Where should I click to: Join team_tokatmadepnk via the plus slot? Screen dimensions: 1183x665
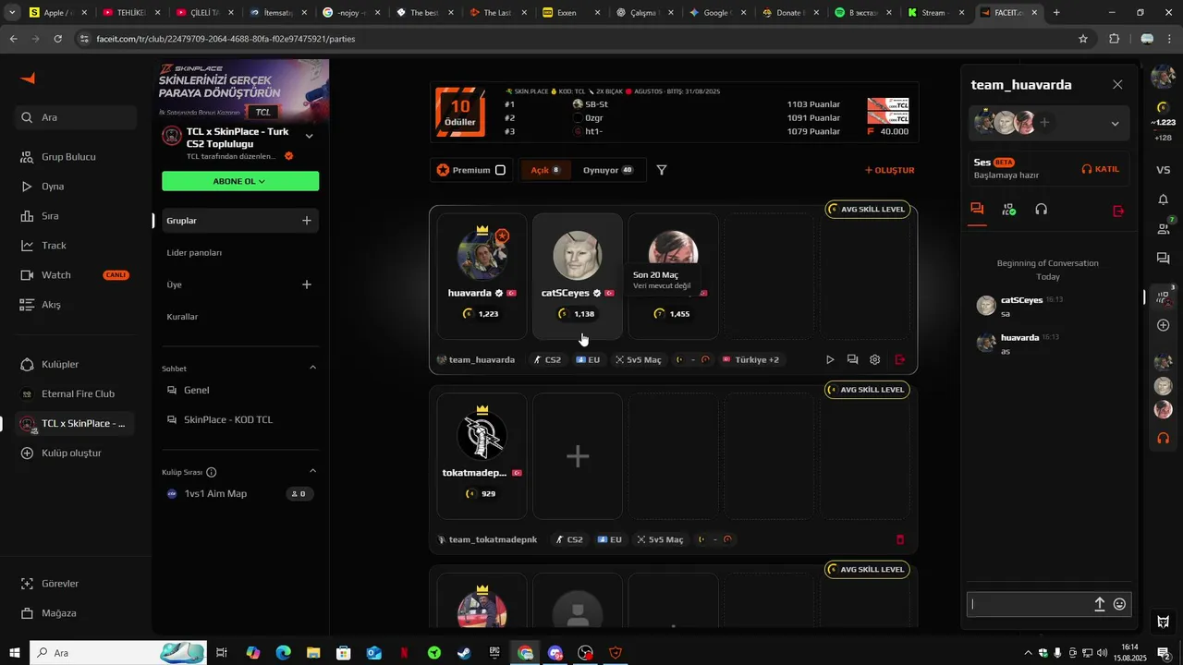pos(578,456)
